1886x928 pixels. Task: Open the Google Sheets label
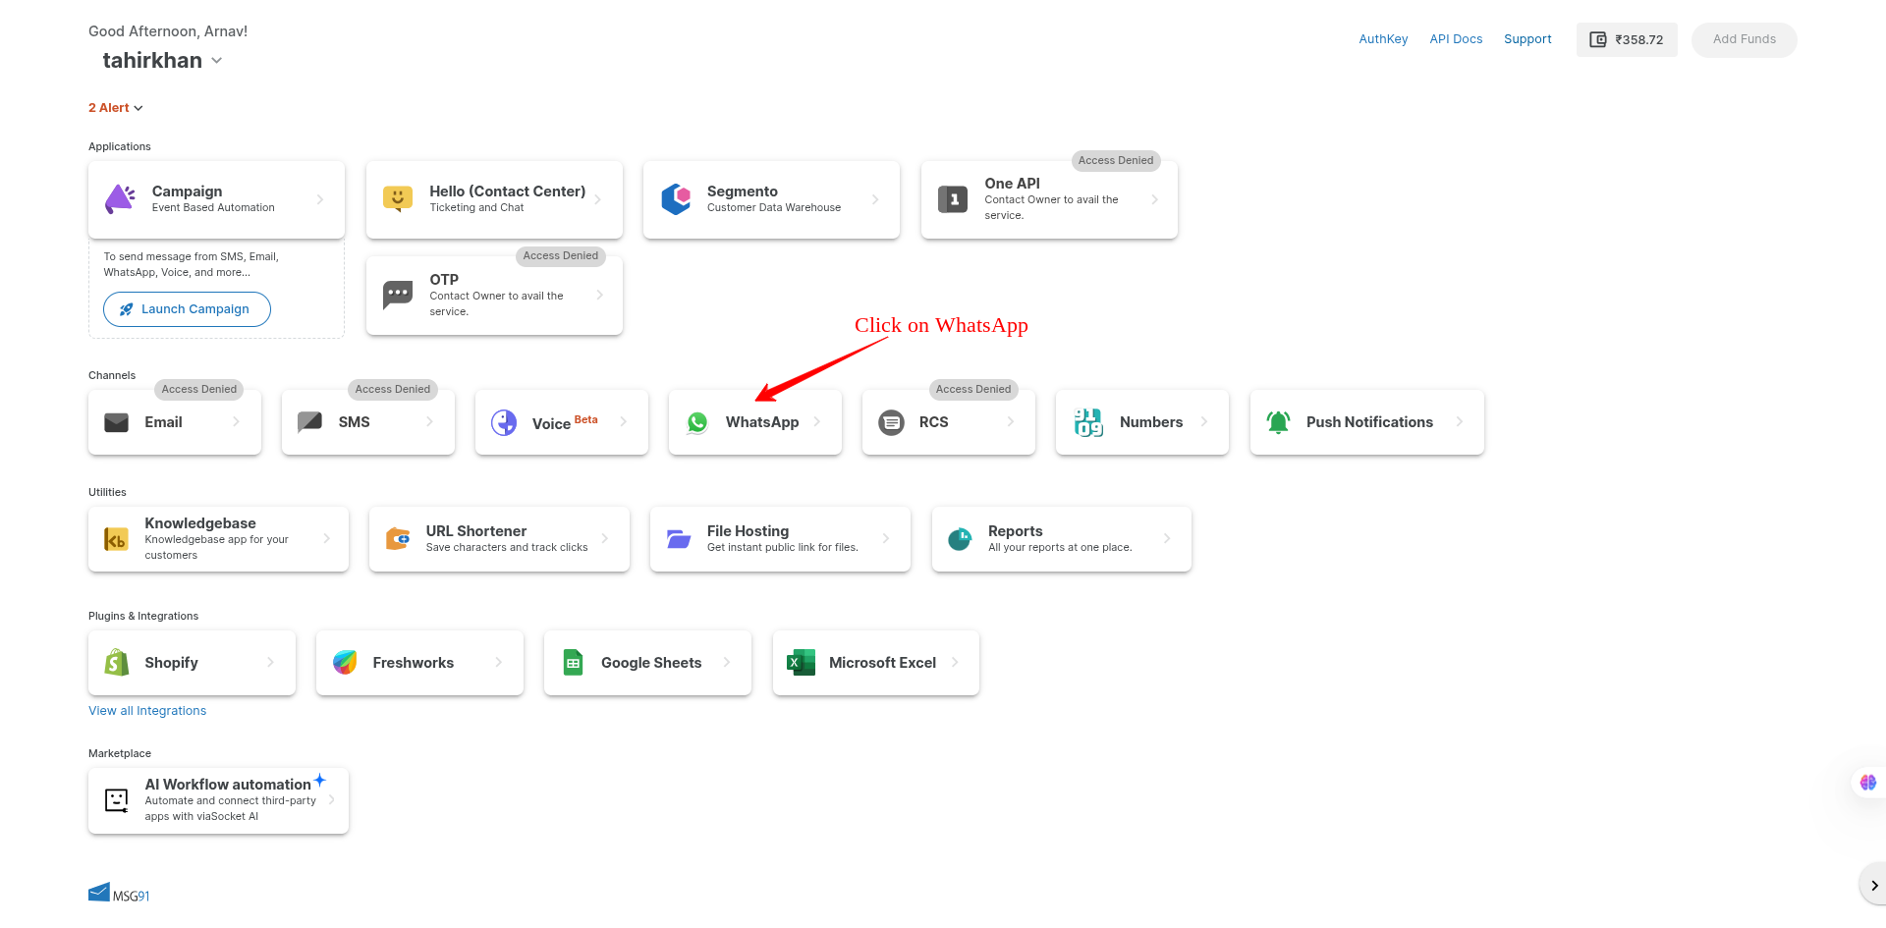click(651, 663)
